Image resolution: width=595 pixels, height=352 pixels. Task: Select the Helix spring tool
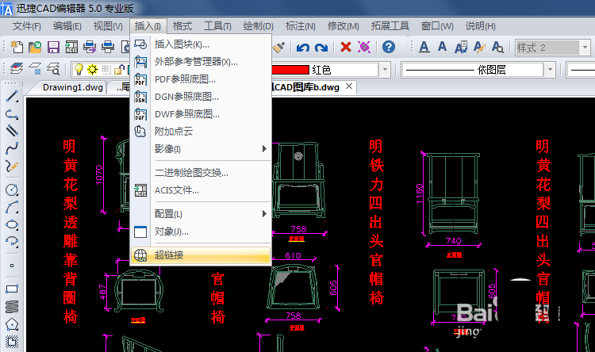12,307
